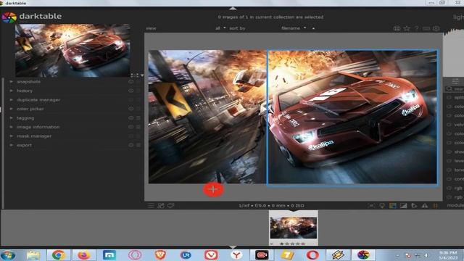
Task: Launch Google Chrome from taskbar
Action: (58, 255)
